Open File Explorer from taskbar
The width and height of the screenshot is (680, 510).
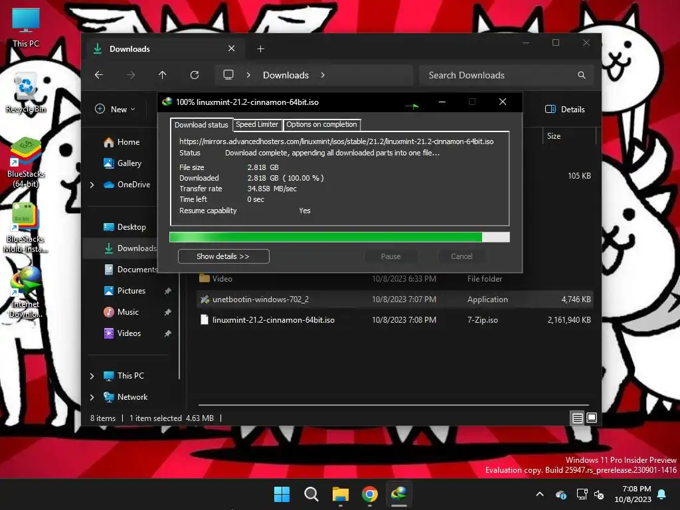pos(341,494)
